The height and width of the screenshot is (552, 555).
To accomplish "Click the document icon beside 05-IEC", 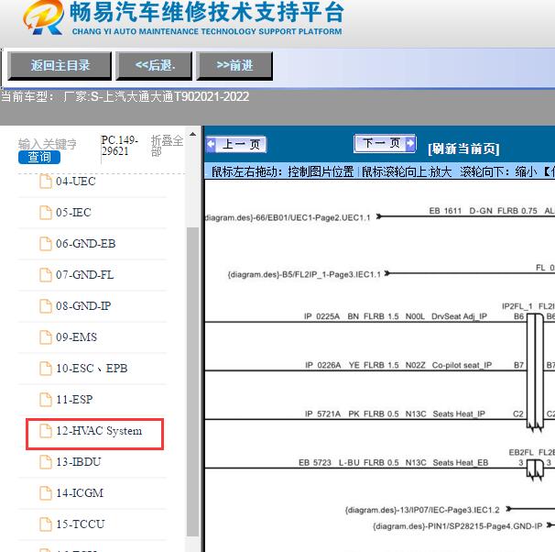I will coord(45,213).
